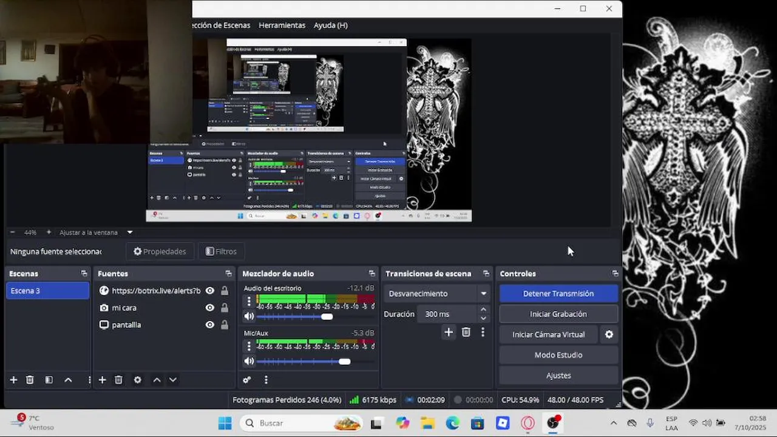The width and height of the screenshot is (777, 437).
Task: Open Desvanecimiento transition dropdown
Action: point(437,294)
